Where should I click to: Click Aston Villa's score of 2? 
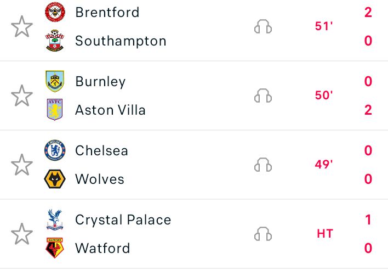point(368,110)
